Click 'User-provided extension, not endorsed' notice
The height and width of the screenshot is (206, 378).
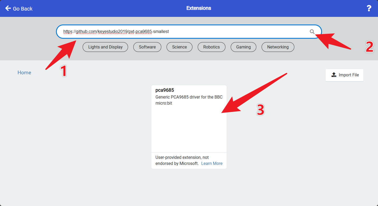pyautogui.click(x=182, y=160)
